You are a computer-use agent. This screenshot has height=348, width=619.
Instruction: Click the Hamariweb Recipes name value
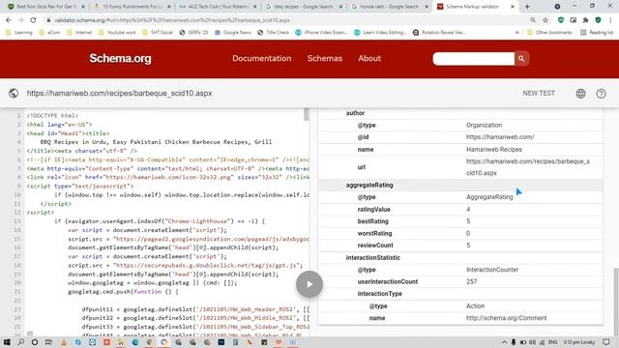point(494,149)
